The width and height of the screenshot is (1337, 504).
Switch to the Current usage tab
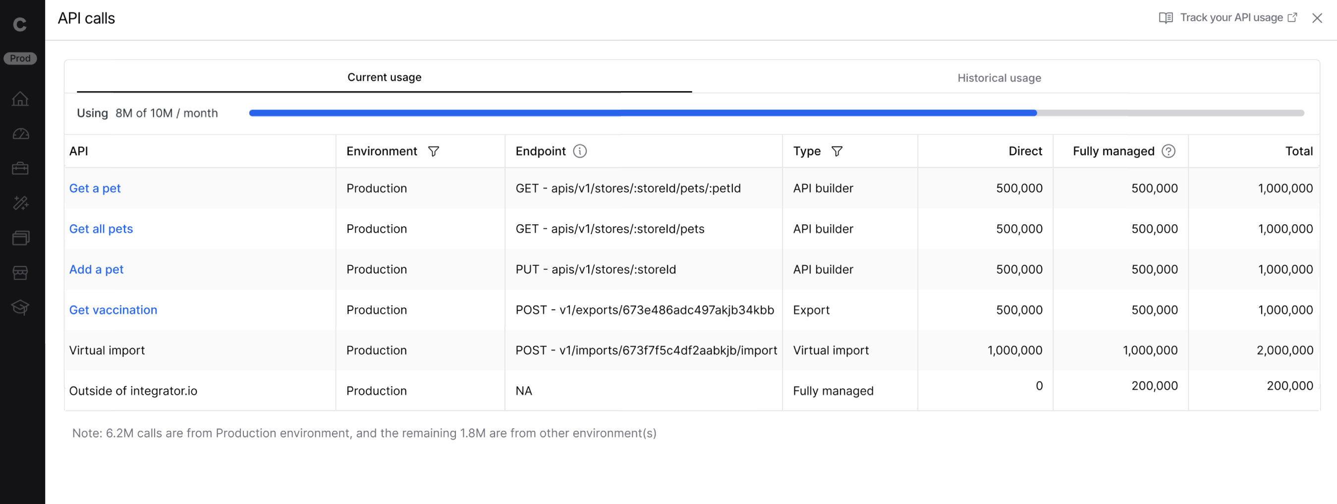point(384,77)
